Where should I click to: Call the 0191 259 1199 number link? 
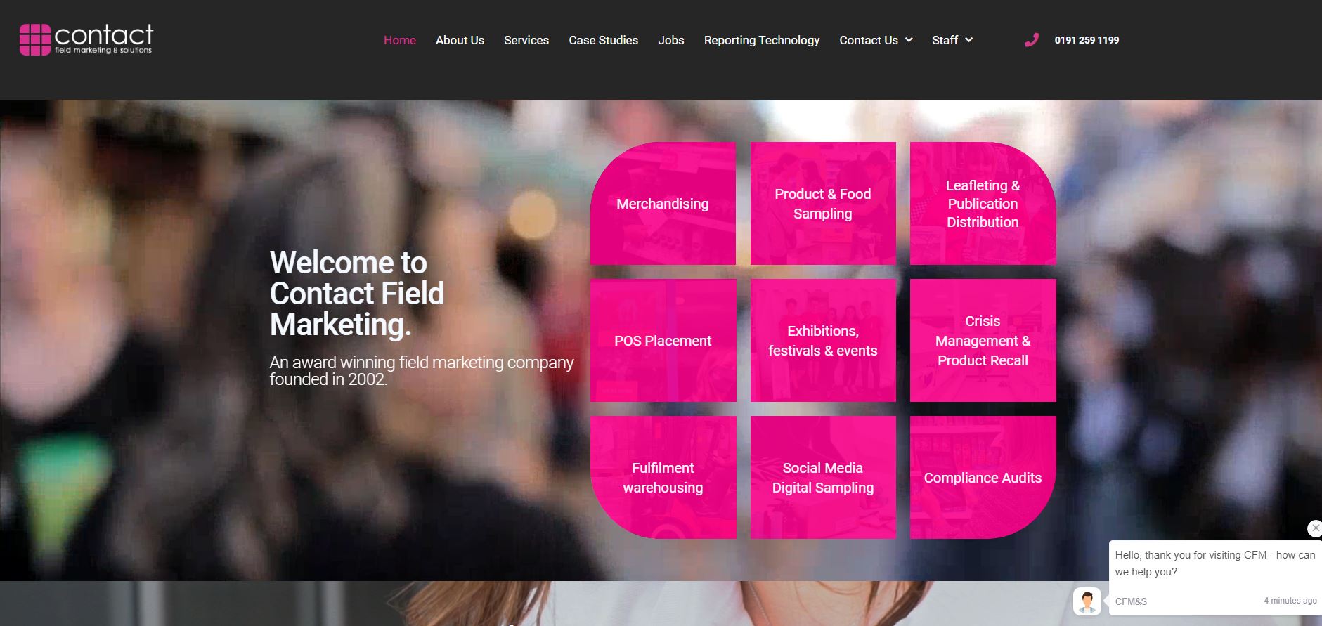1087,40
